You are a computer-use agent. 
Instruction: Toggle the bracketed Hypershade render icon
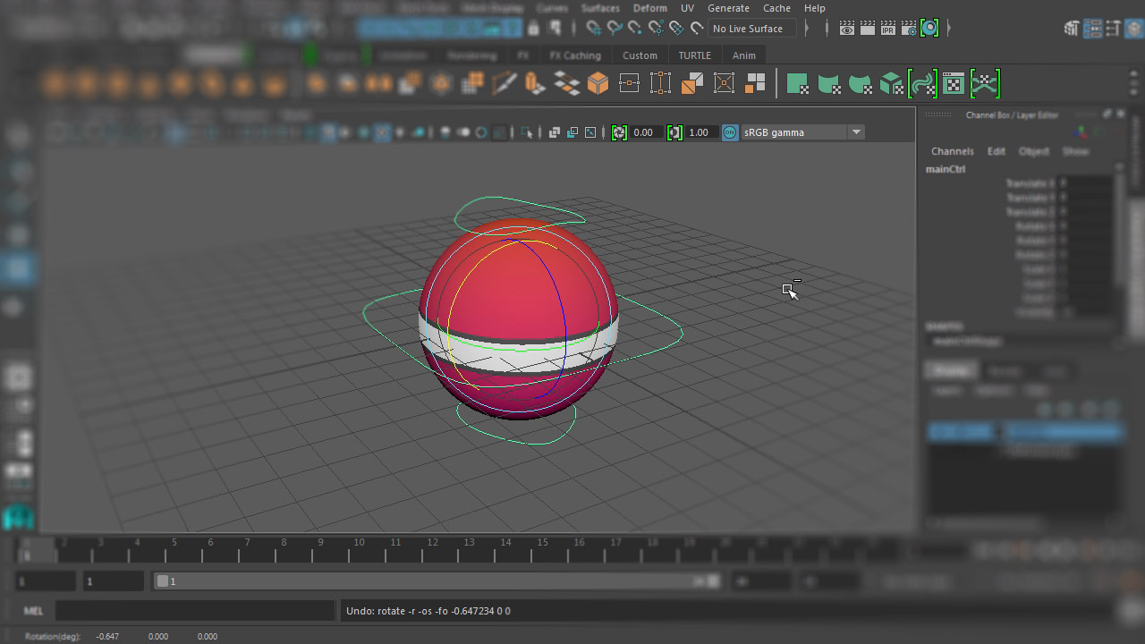[929, 29]
